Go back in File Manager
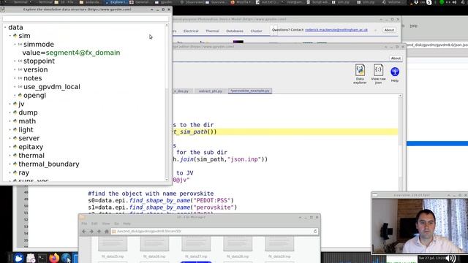This screenshot has width=468, height=263. click(x=84, y=232)
